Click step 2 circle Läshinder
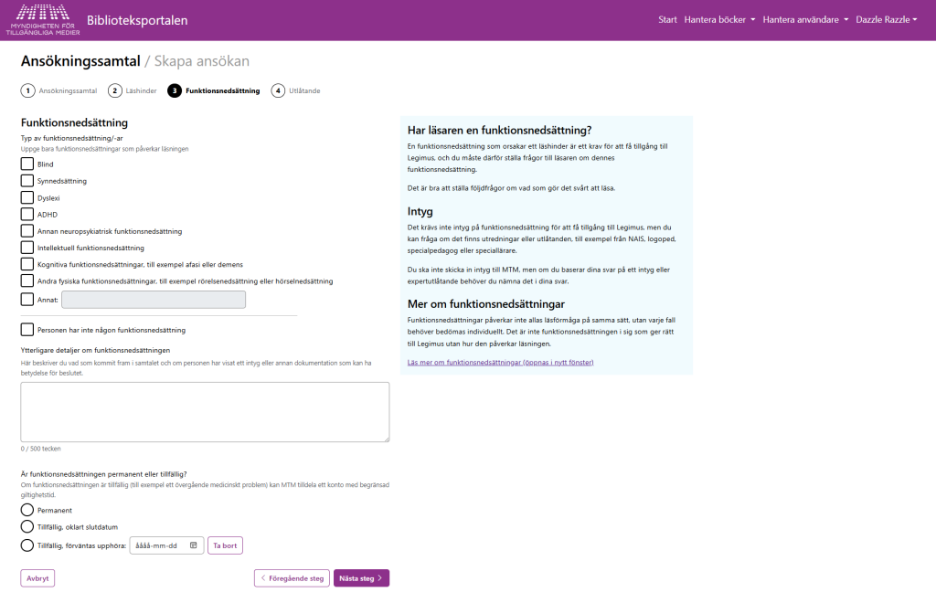Image resolution: width=936 pixels, height=603 pixels. 115,90
